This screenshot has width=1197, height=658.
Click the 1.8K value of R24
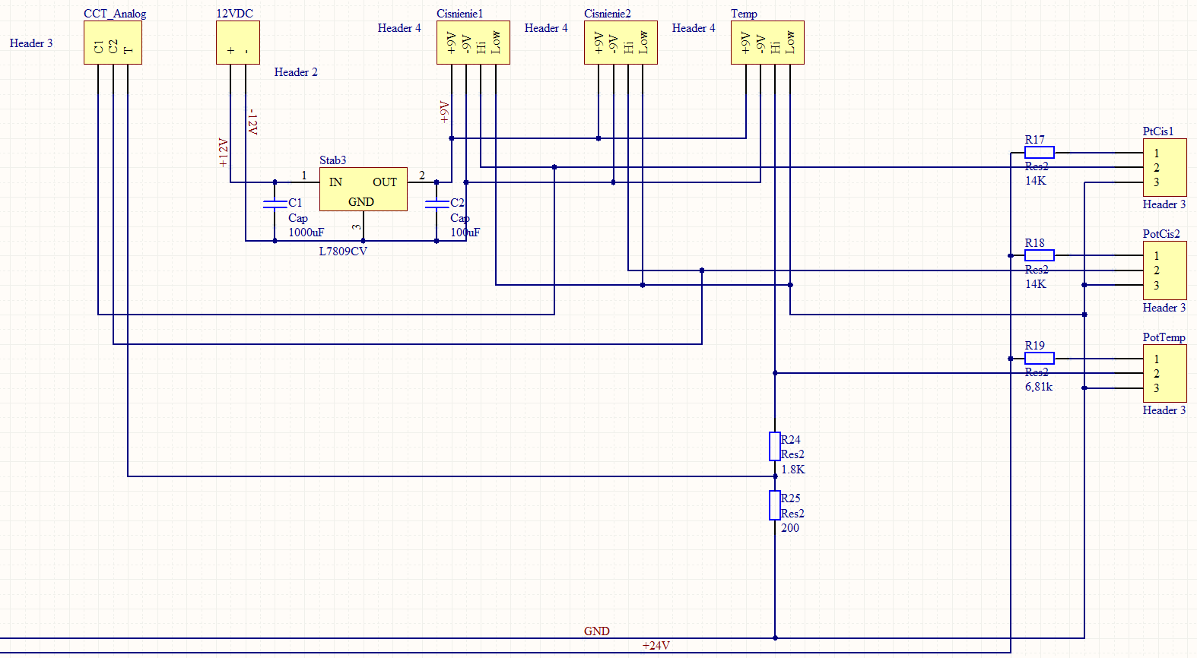(x=793, y=470)
